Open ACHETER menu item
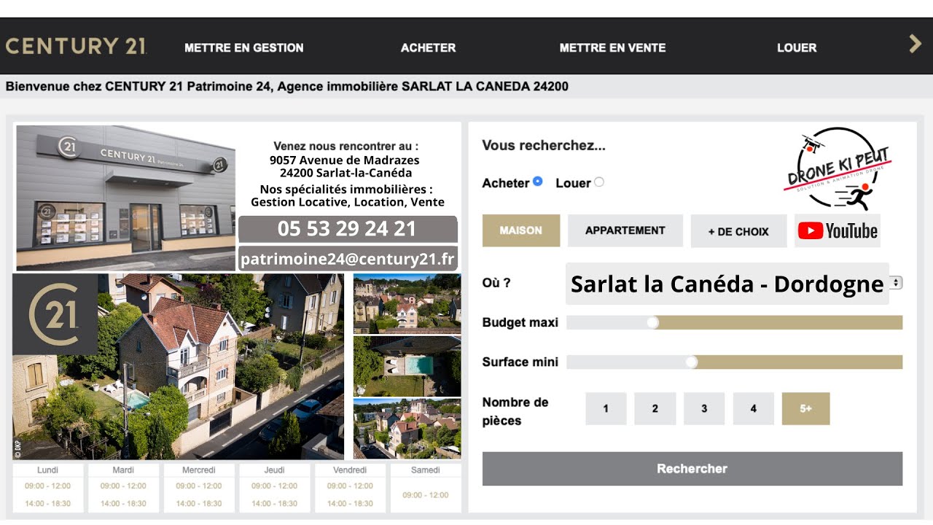The width and height of the screenshot is (933, 525). click(428, 47)
